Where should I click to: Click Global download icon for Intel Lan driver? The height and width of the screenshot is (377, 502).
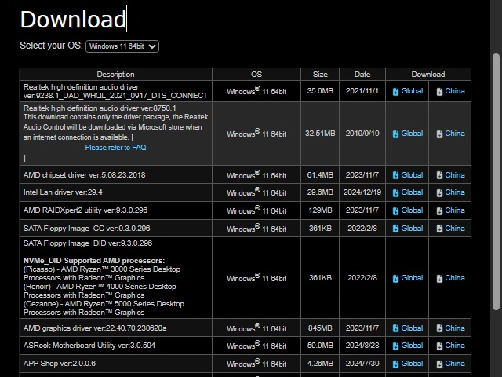395,192
